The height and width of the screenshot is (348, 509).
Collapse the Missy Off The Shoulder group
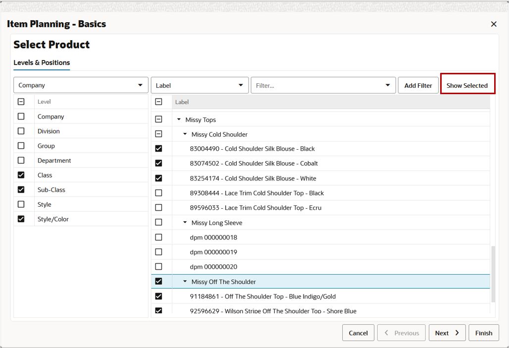pos(184,281)
